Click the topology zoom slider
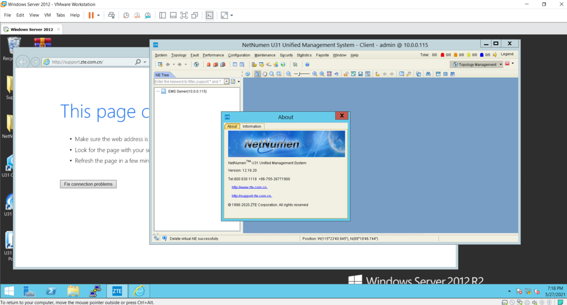Viewport: 567px width, 305px height. click(303, 74)
